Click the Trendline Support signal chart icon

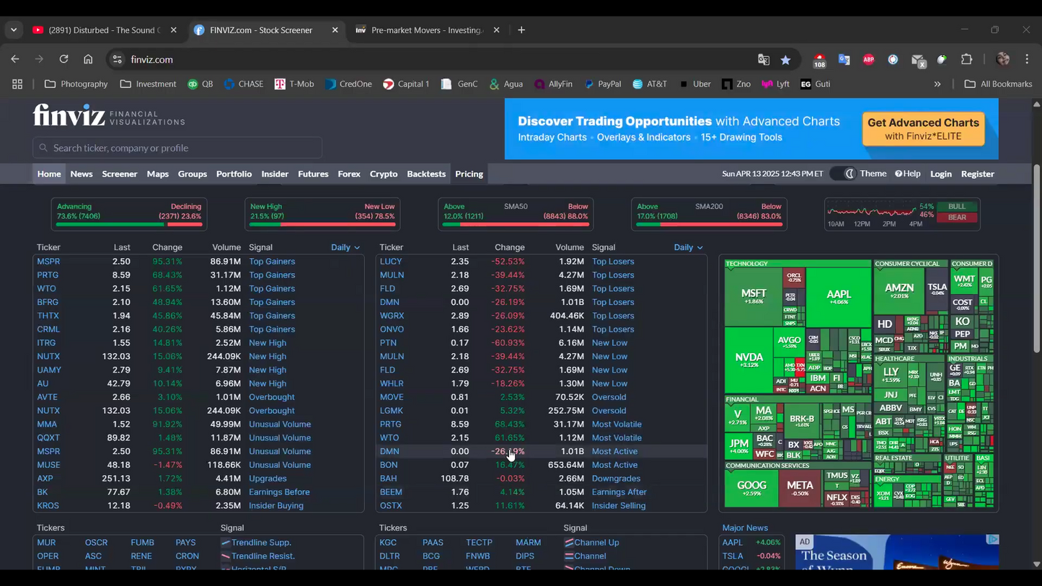click(224, 542)
